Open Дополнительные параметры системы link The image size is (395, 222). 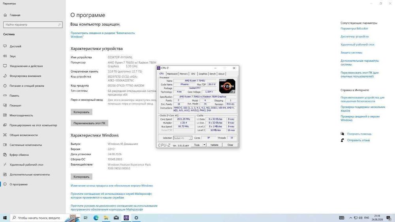click(x=359, y=62)
